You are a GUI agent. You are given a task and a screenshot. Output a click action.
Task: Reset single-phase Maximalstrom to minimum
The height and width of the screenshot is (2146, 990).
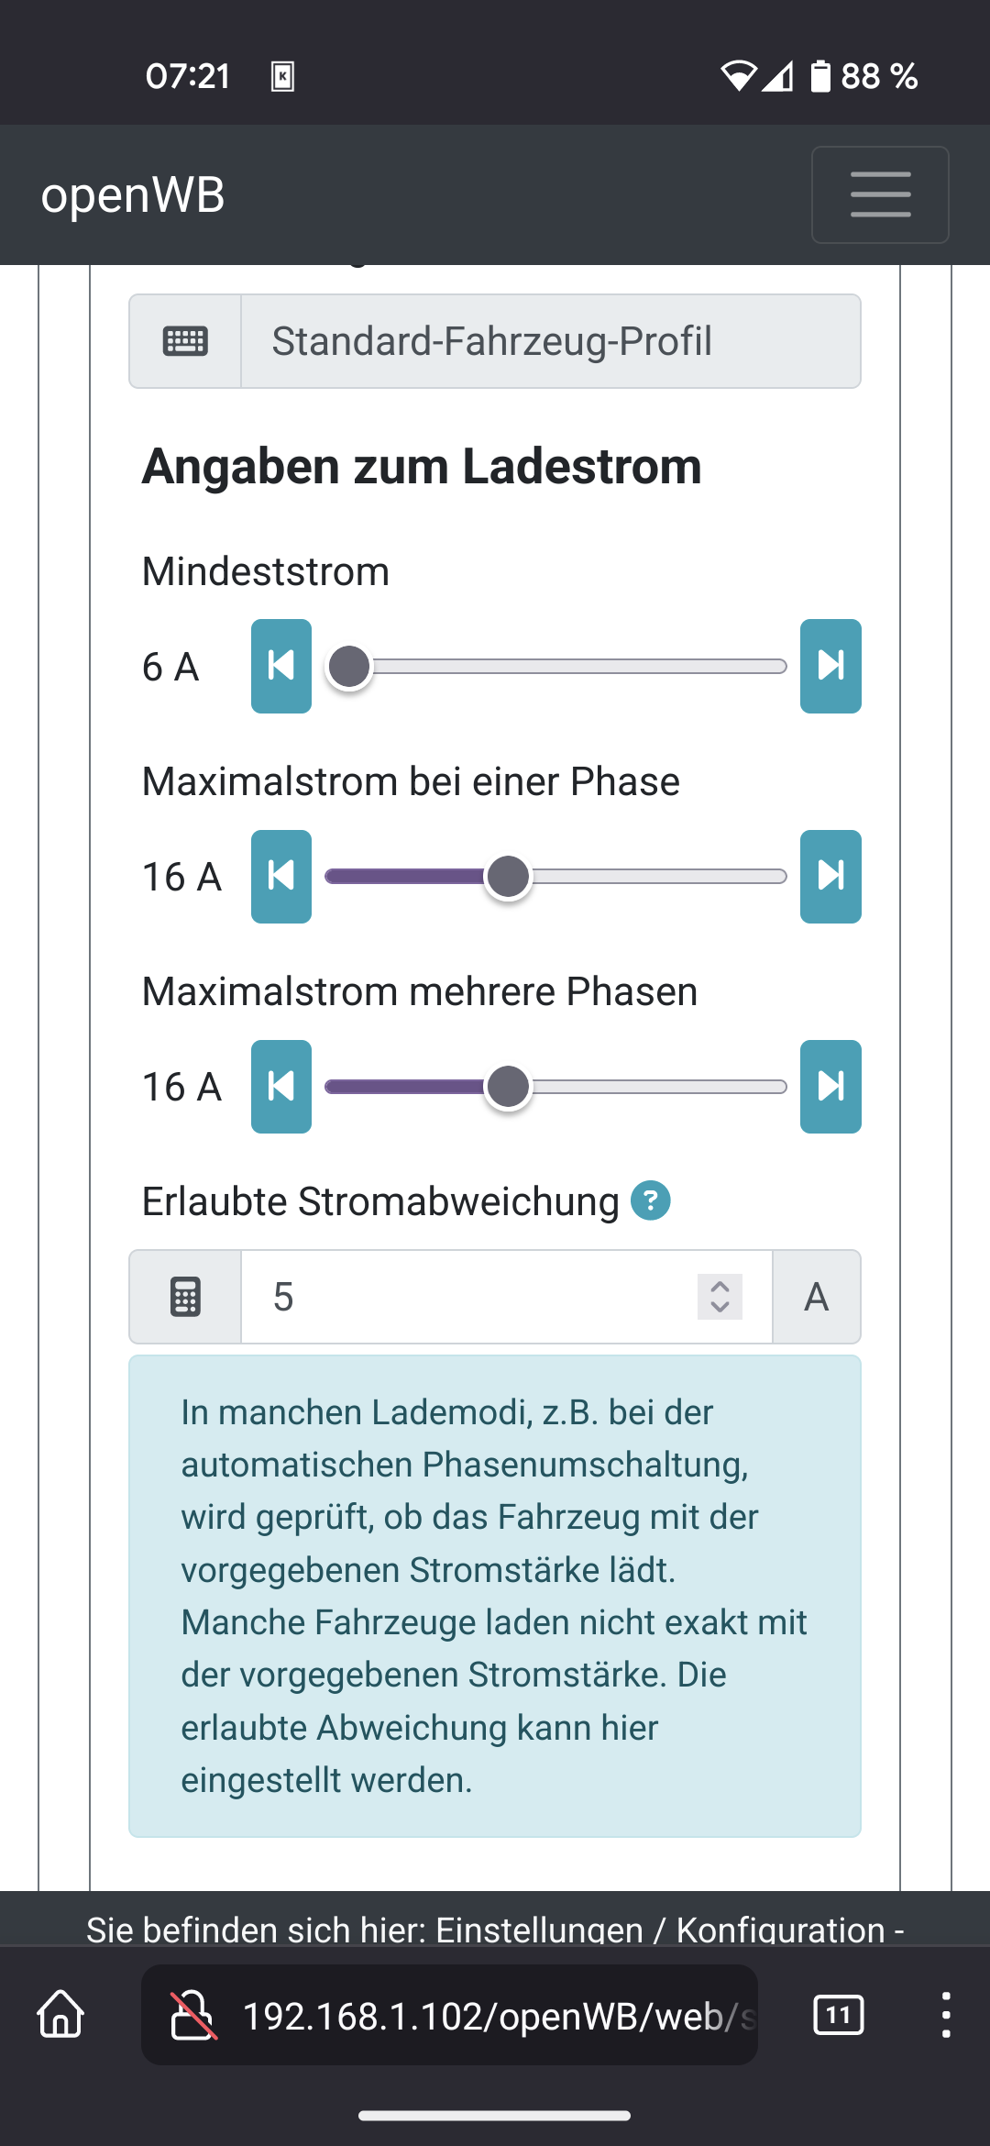tap(281, 877)
